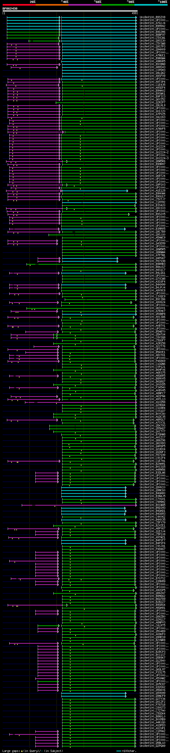Select hit label UniRef100_C1E435
This screenshot has width=170, height=753.
[152, 85]
